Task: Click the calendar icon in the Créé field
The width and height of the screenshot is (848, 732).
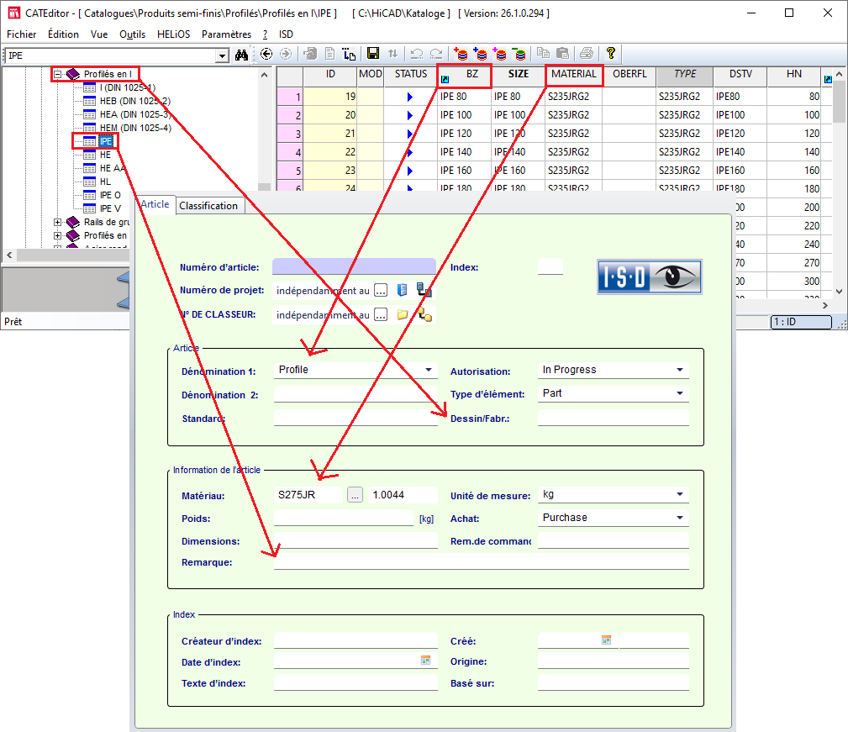Action: pyautogui.click(x=606, y=640)
